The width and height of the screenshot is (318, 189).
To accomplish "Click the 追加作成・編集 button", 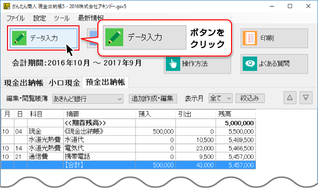I will coord(153,98).
